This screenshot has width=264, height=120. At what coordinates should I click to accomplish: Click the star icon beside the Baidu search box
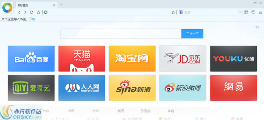coord(173,12)
